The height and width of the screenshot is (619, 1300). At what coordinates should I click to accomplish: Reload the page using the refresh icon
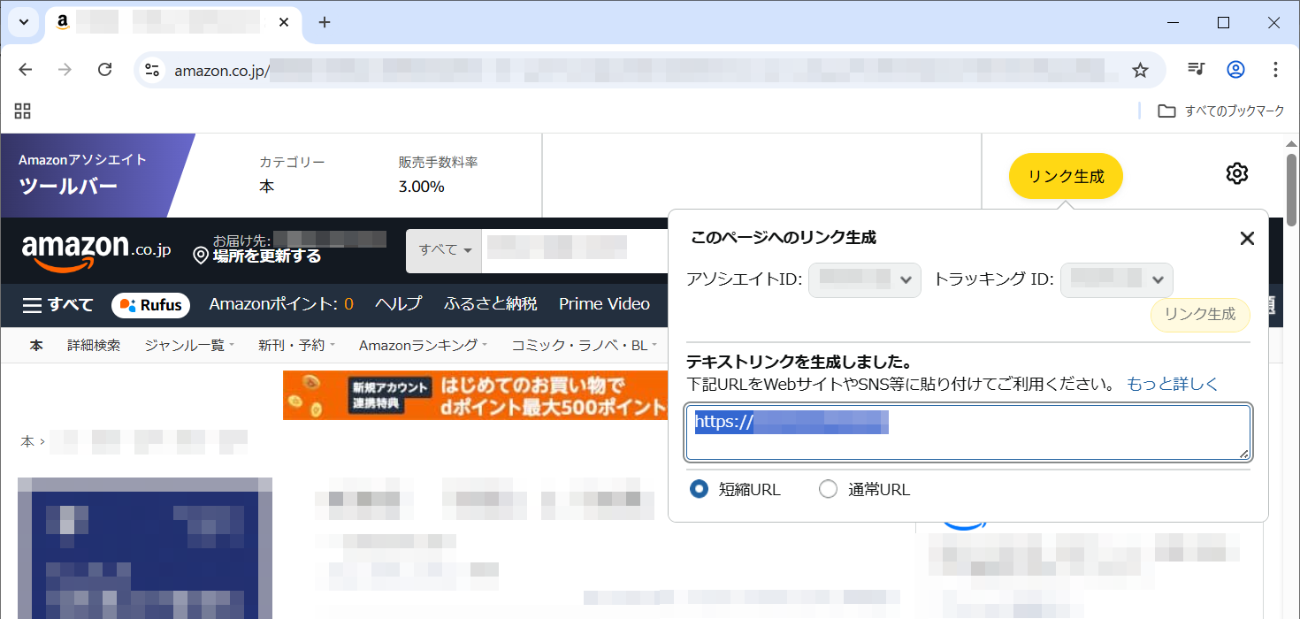tap(104, 70)
